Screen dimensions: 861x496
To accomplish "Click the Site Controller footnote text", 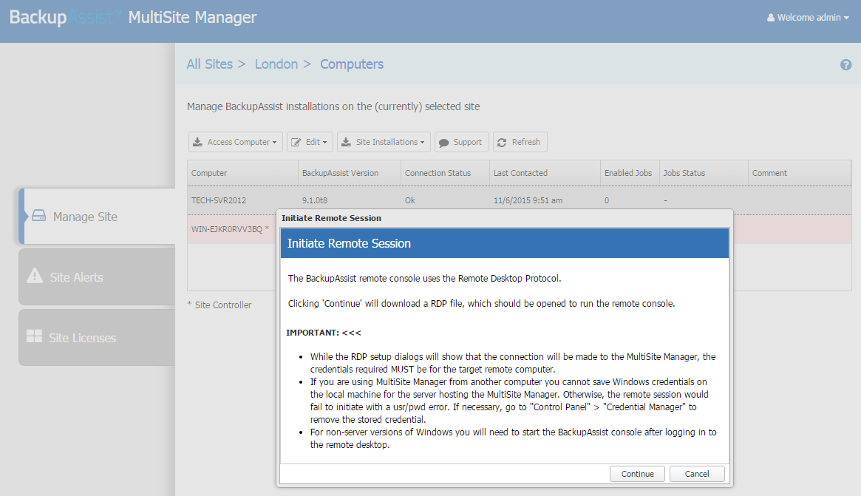I will point(219,305).
